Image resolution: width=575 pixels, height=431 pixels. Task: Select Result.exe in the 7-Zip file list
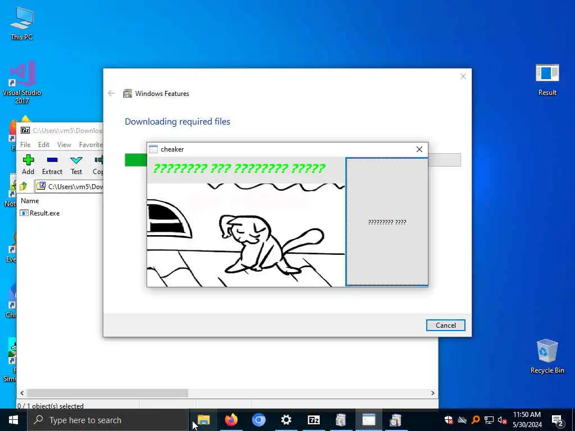pos(40,213)
